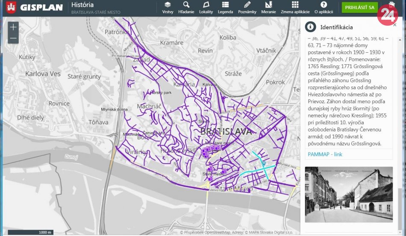This screenshot has width=406, height=236.
Task: Open the Vrstvy layers panel
Action: point(168,7)
